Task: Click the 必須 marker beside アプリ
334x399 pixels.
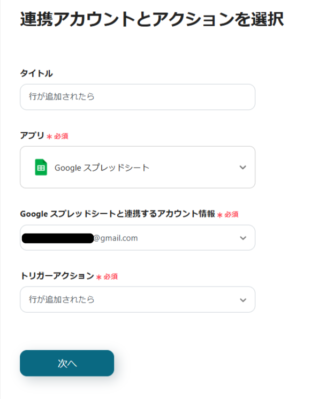Action: click(x=61, y=137)
